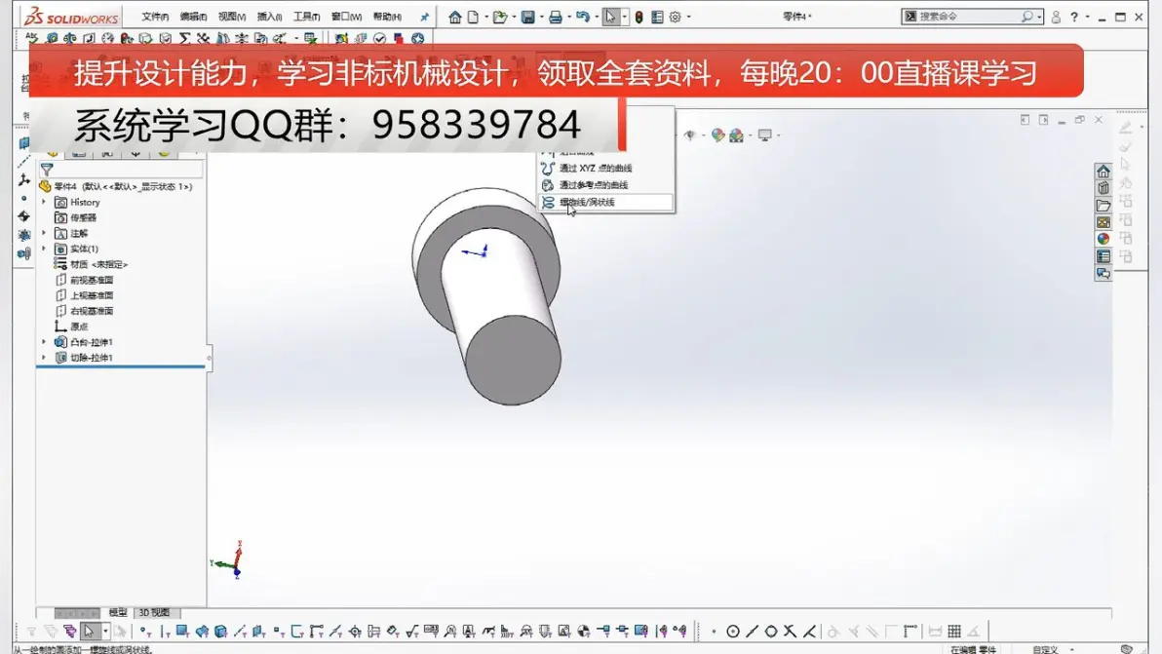Choose 螺旋线/涡状线 from the curves menu

[587, 203]
